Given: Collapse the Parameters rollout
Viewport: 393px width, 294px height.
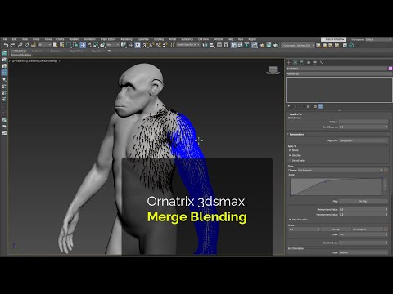Looking at the screenshot, I should (296, 134).
